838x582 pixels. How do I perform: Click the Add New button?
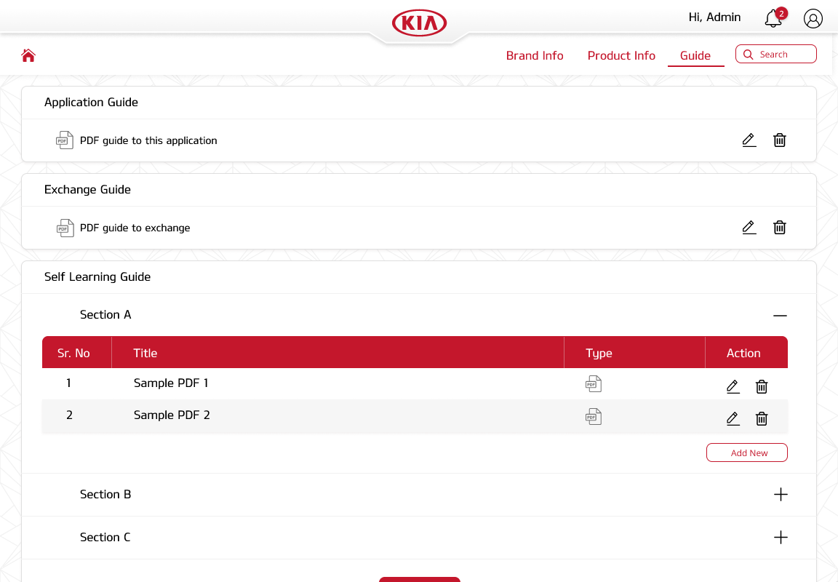746,453
